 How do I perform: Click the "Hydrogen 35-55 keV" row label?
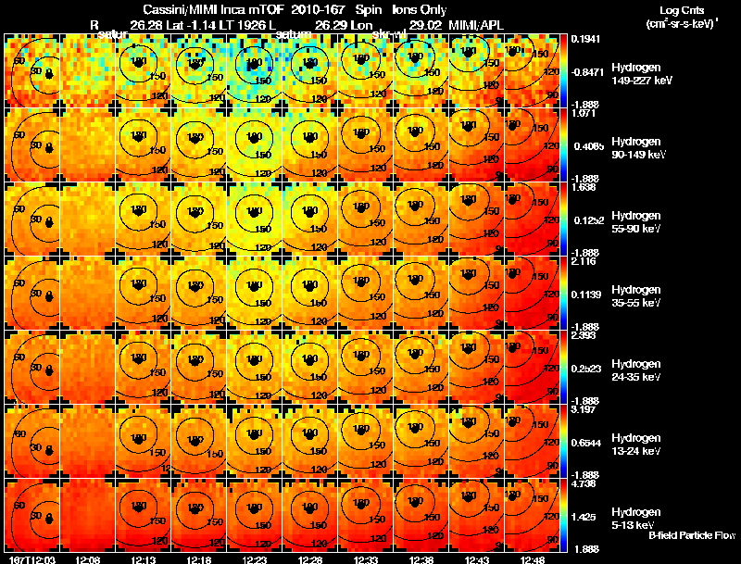click(x=636, y=296)
